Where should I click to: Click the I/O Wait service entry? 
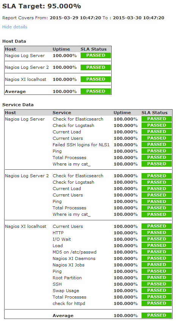[62, 239]
